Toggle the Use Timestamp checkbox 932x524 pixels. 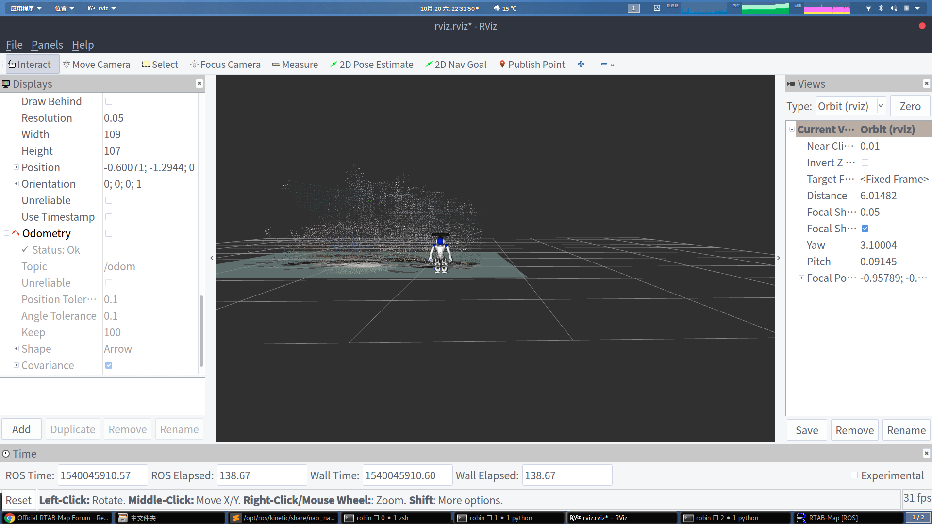click(x=109, y=217)
